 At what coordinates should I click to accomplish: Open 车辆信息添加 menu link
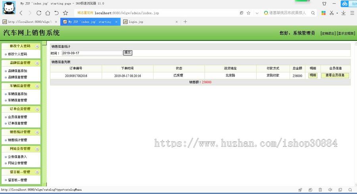(x=17, y=94)
